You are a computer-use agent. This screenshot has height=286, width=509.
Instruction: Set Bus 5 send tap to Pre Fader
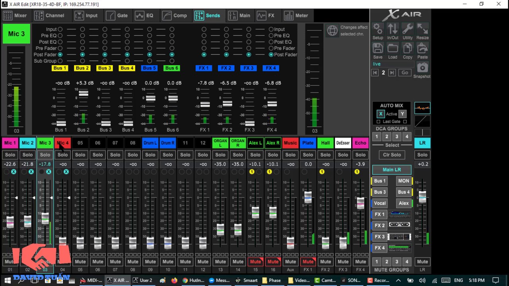pyautogui.click(x=150, y=48)
